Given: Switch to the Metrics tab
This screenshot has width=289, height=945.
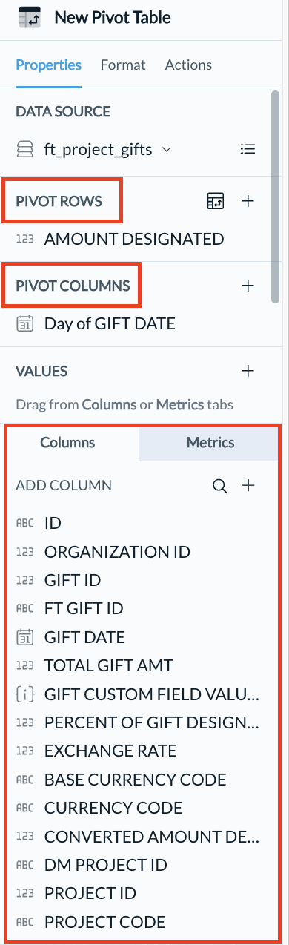Looking at the screenshot, I should pyautogui.click(x=210, y=443).
